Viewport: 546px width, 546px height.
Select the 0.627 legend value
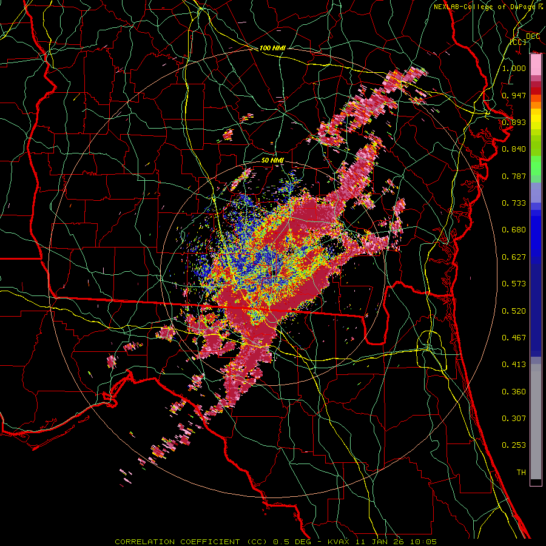[514, 257]
